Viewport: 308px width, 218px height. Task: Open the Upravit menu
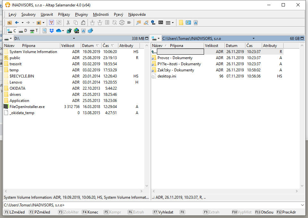47,14
